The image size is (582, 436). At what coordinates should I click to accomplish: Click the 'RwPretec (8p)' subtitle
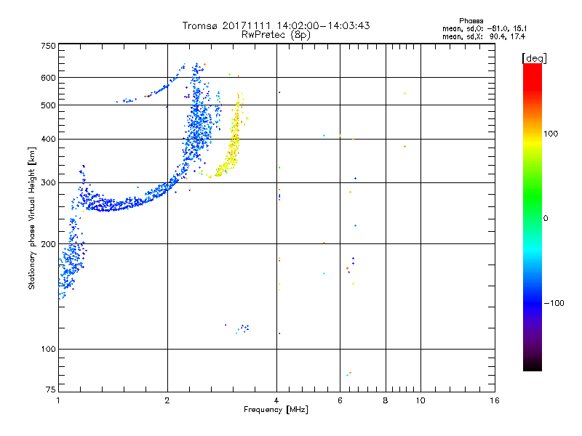[276, 35]
